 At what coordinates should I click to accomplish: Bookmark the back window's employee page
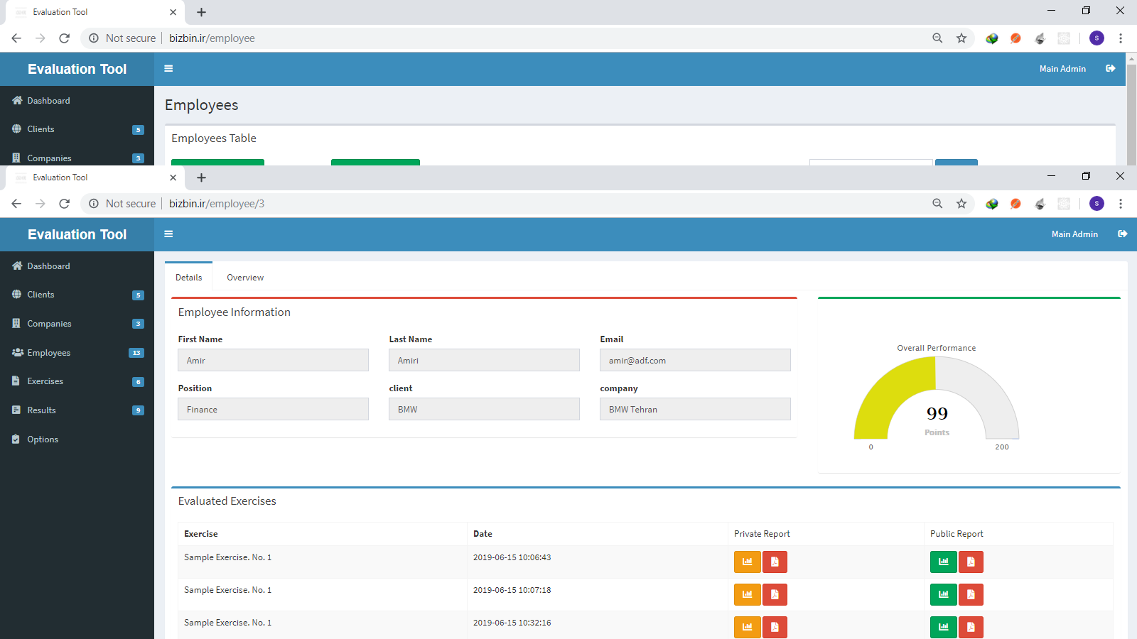(961, 38)
